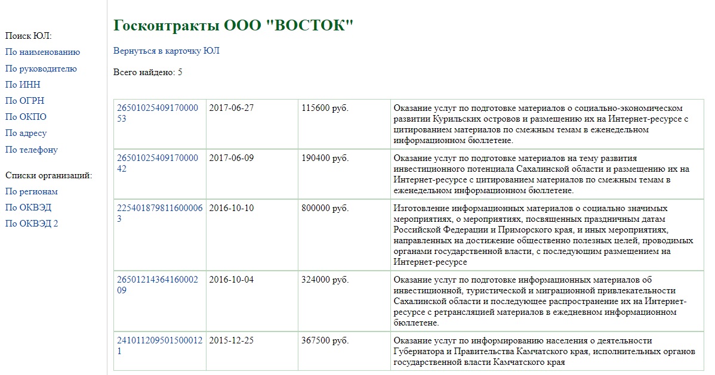Screen dimensions: 715x375
Task: Open the contract link dated 2016-10-04
Action: [157, 285]
